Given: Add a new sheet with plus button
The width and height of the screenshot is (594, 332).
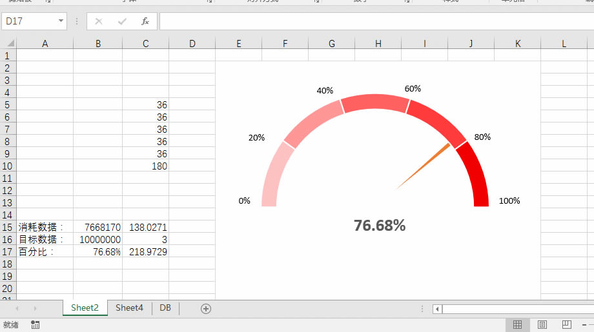Looking at the screenshot, I should click(x=206, y=309).
